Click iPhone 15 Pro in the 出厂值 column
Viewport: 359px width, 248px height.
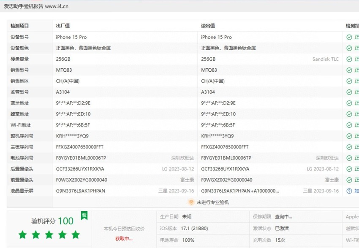[71, 37]
